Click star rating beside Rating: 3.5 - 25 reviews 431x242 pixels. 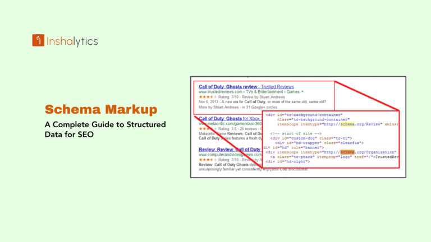tap(208, 129)
